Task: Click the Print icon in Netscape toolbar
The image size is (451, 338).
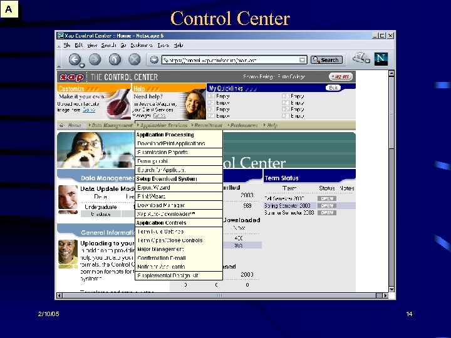Action: pos(361,58)
